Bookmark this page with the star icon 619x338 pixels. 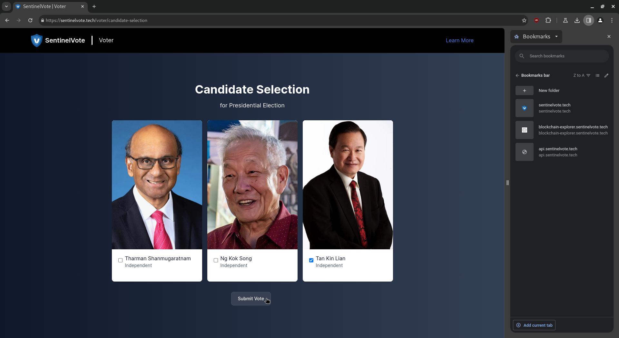(524, 20)
